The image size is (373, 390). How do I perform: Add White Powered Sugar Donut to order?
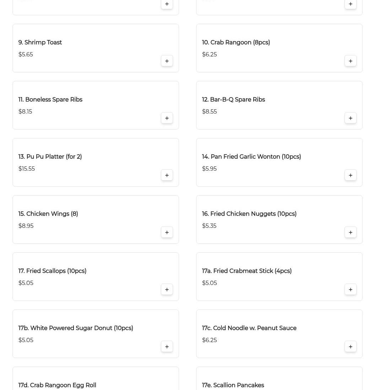pos(167,347)
